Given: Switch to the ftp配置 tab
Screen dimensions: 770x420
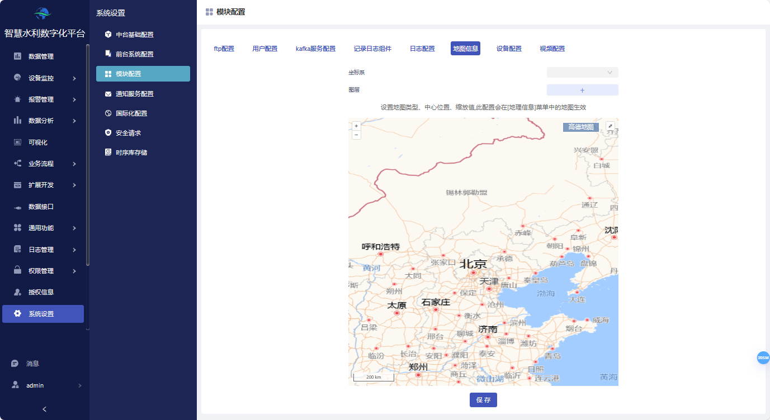Looking at the screenshot, I should [224, 49].
